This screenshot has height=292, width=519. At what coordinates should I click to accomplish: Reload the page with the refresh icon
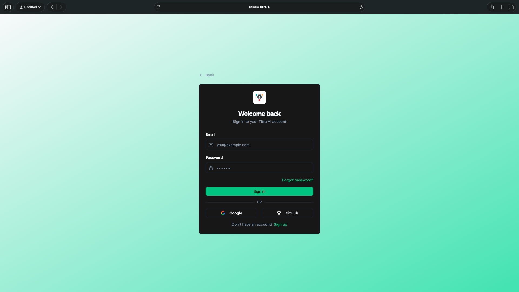[361, 7]
